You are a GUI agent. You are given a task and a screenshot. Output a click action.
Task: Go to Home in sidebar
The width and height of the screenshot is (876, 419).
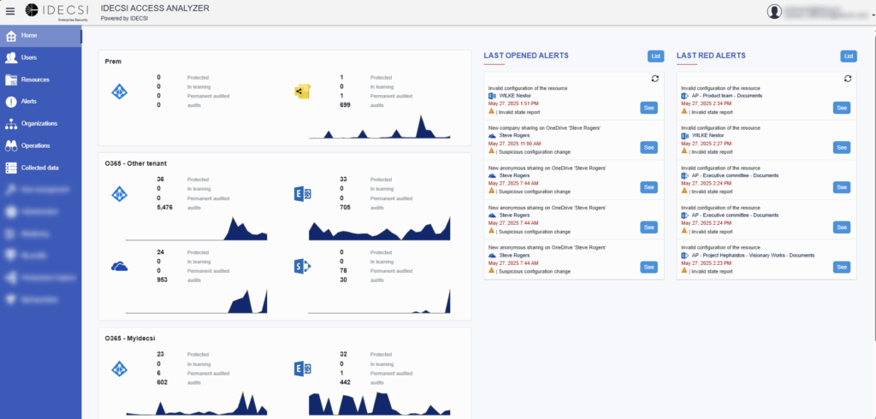tap(41, 36)
